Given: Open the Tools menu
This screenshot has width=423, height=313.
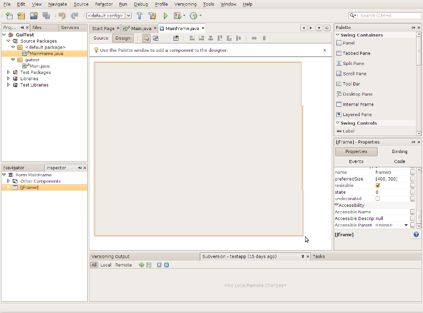Looking at the screenshot, I should click(208, 4).
